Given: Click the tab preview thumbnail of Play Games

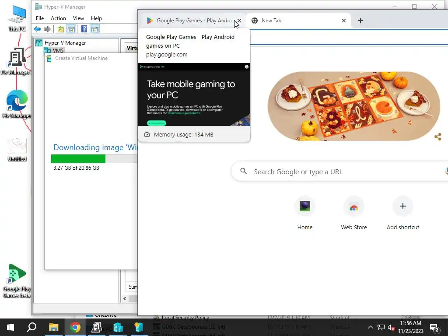Looking at the screenshot, I should 194,94.
